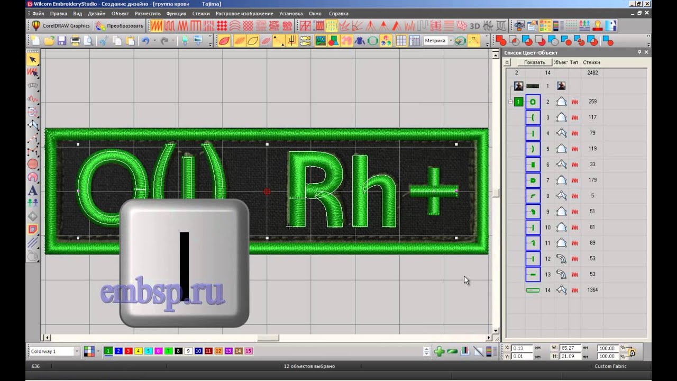Click the CorelDRAW Graphics mode button
The width and height of the screenshot is (677, 381).
[61, 25]
